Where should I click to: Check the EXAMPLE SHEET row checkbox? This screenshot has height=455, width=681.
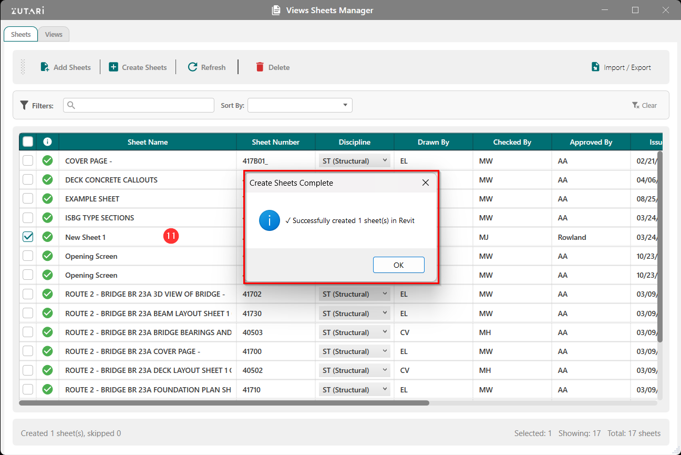coord(28,199)
